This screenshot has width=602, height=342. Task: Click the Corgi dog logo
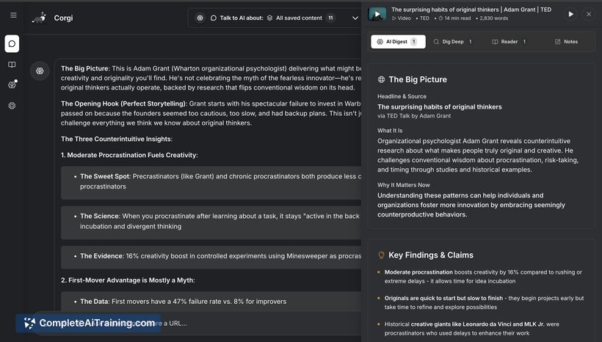(x=40, y=18)
